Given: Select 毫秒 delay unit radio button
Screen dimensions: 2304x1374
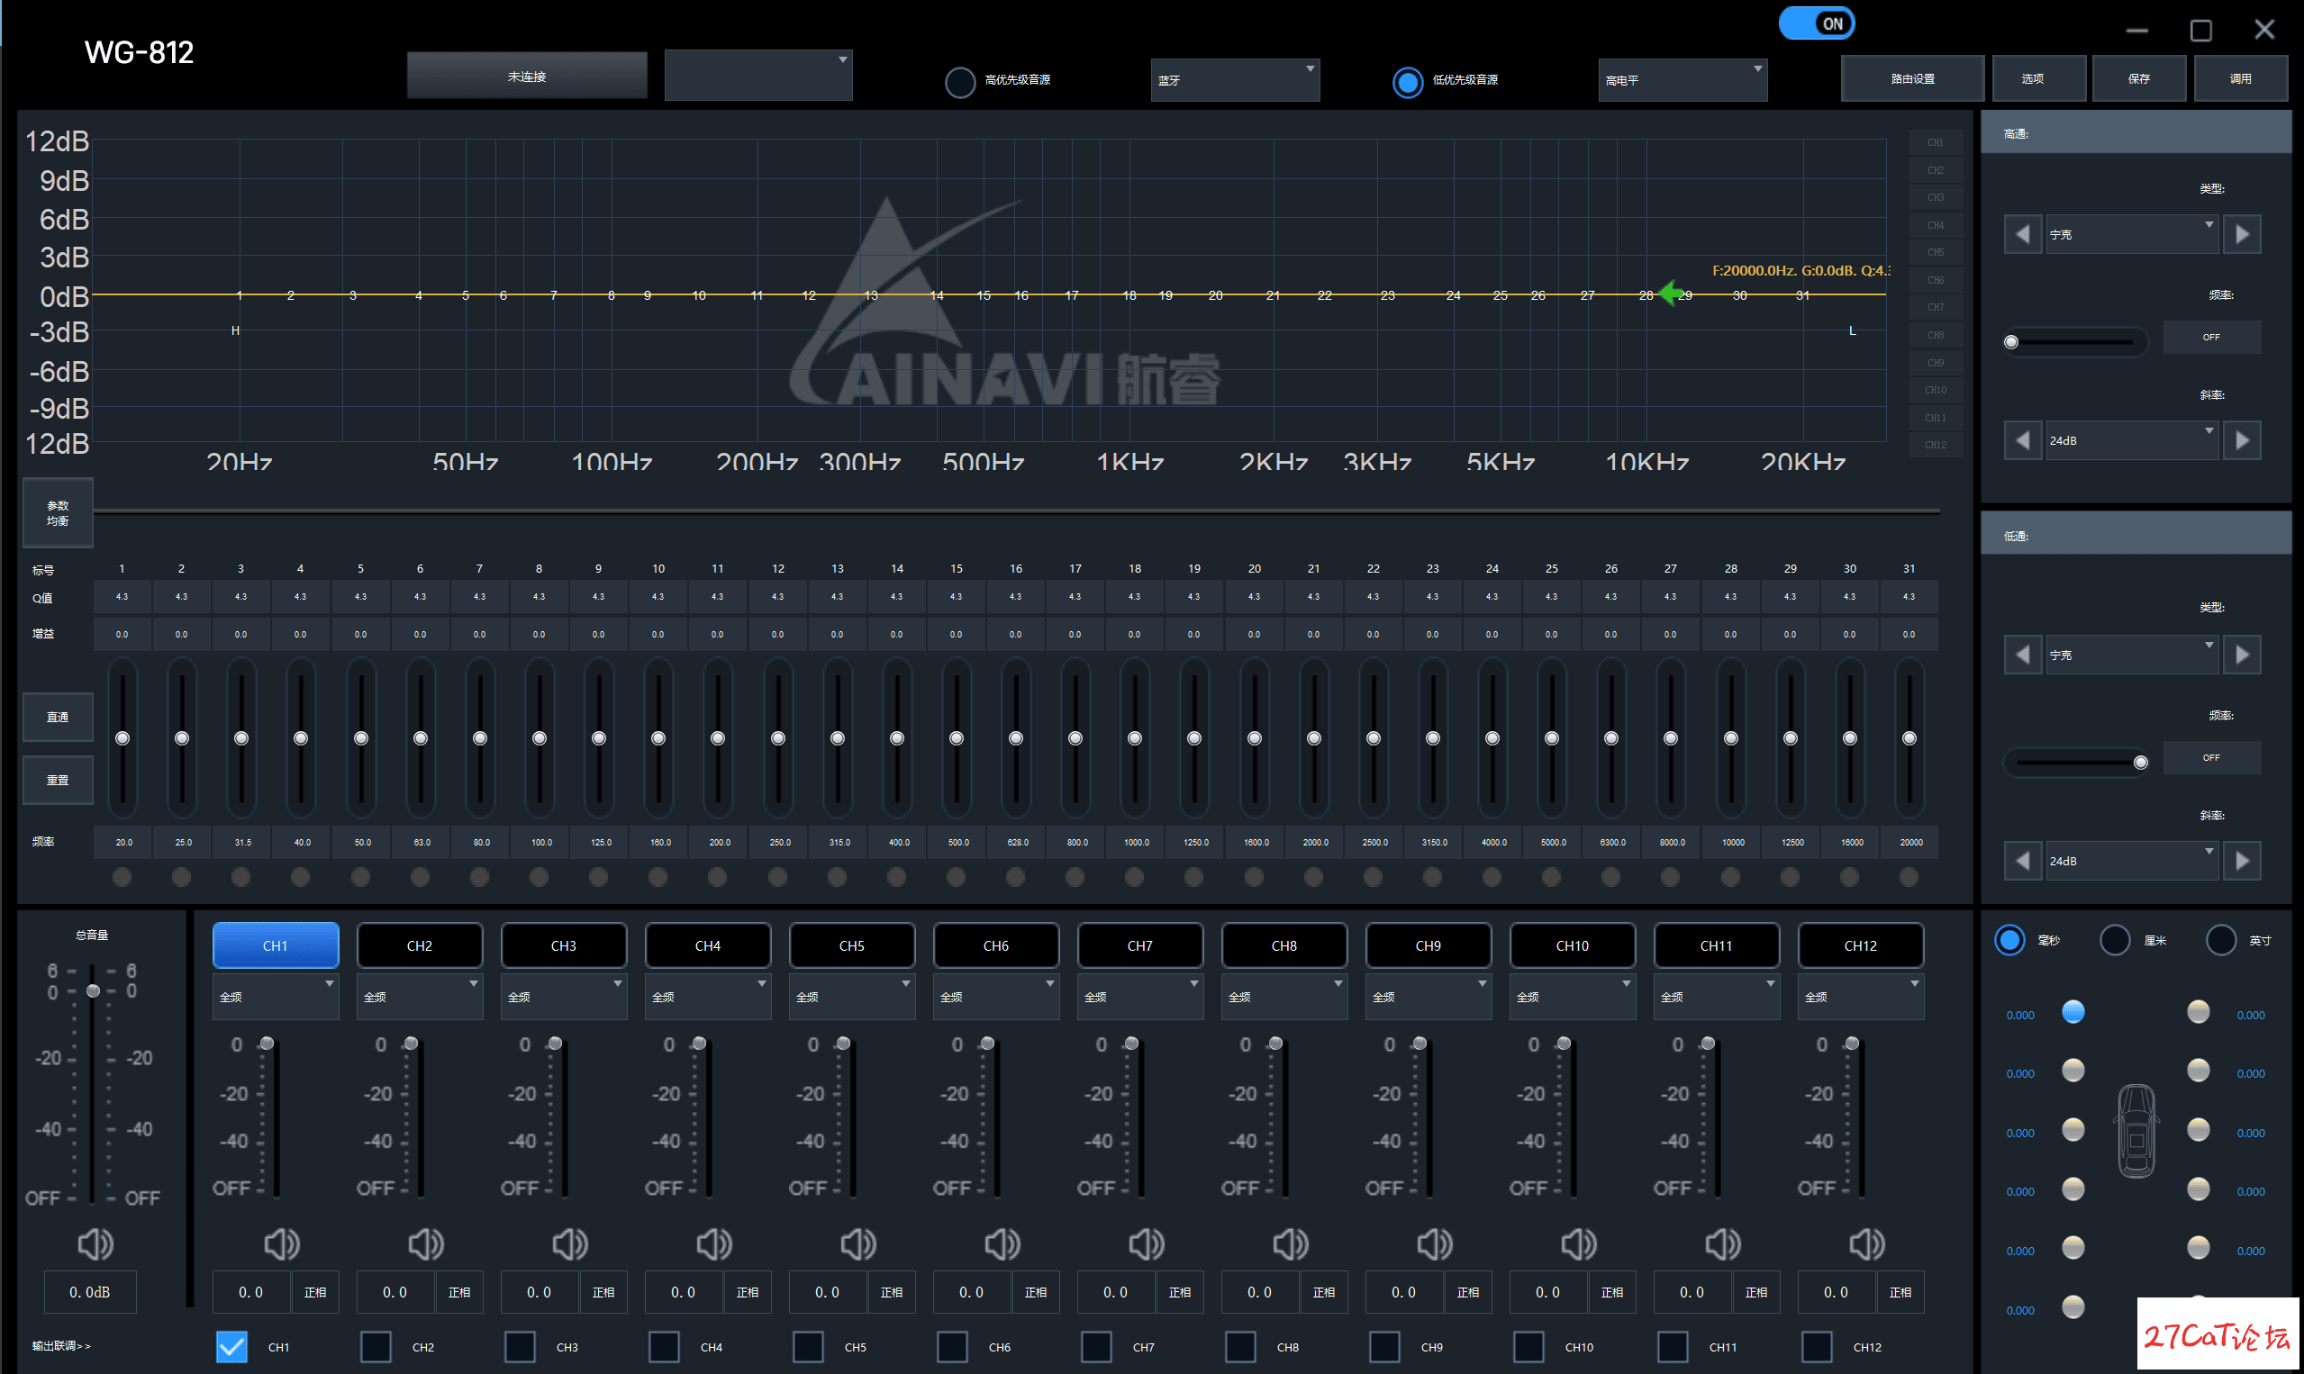Looking at the screenshot, I should [x=2009, y=940].
